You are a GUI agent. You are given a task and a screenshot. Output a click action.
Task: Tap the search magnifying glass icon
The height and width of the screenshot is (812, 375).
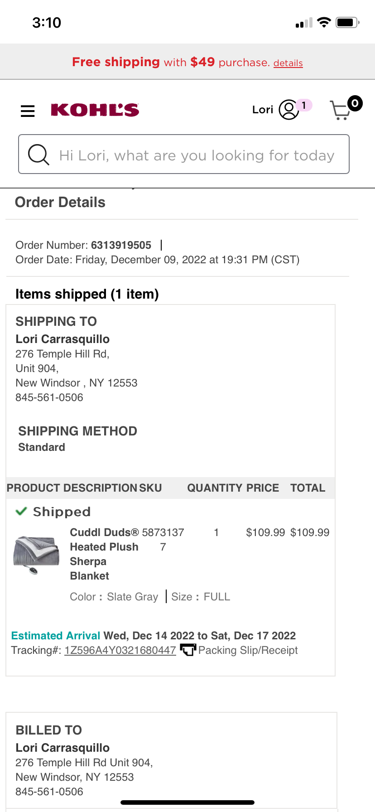[x=38, y=155]
